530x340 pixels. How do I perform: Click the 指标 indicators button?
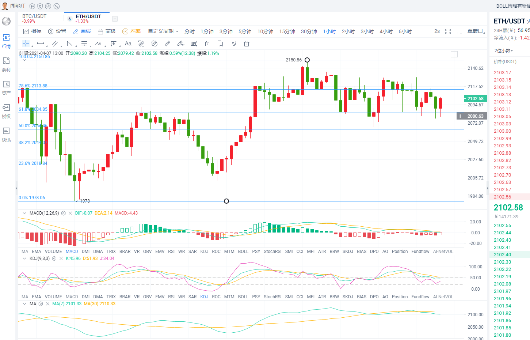point(32,31)
